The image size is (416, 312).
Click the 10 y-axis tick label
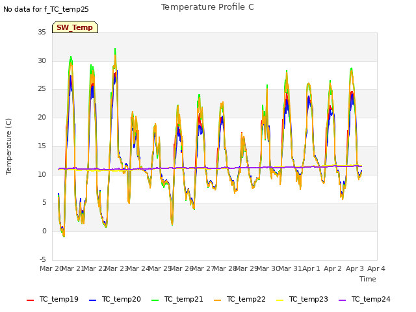tap(42, 174)
